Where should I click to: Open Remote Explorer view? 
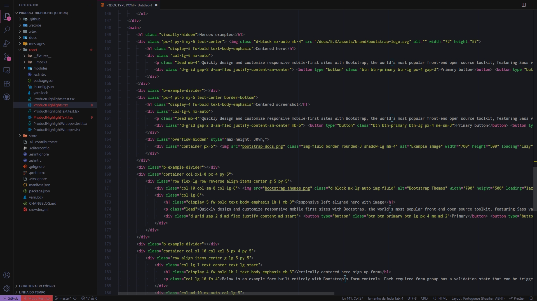tap(7, 70)
